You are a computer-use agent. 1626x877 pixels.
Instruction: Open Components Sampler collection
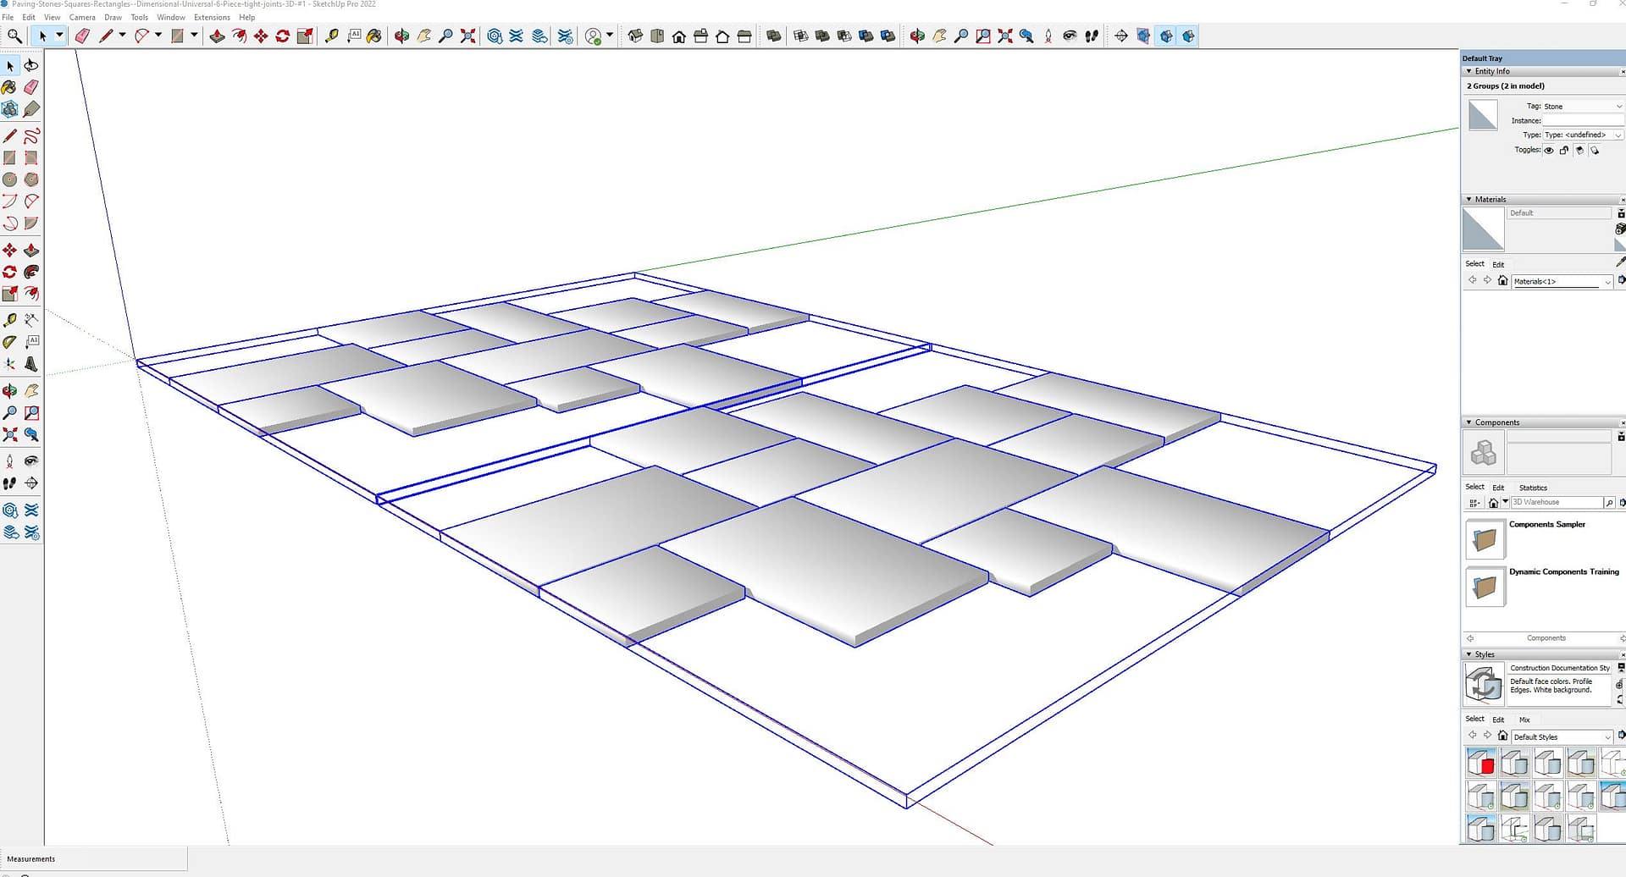point(1485,539)
